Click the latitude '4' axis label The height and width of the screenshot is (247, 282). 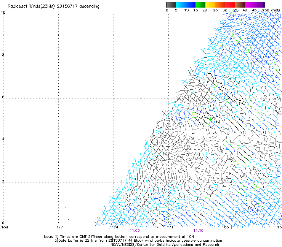click(x=3, y=139)
